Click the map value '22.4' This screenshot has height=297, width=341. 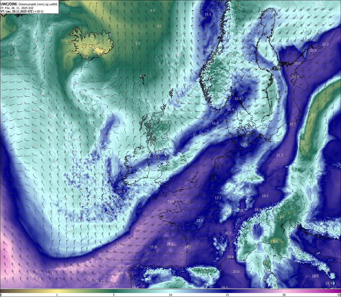pyautogui.click(x=329, y=283)
